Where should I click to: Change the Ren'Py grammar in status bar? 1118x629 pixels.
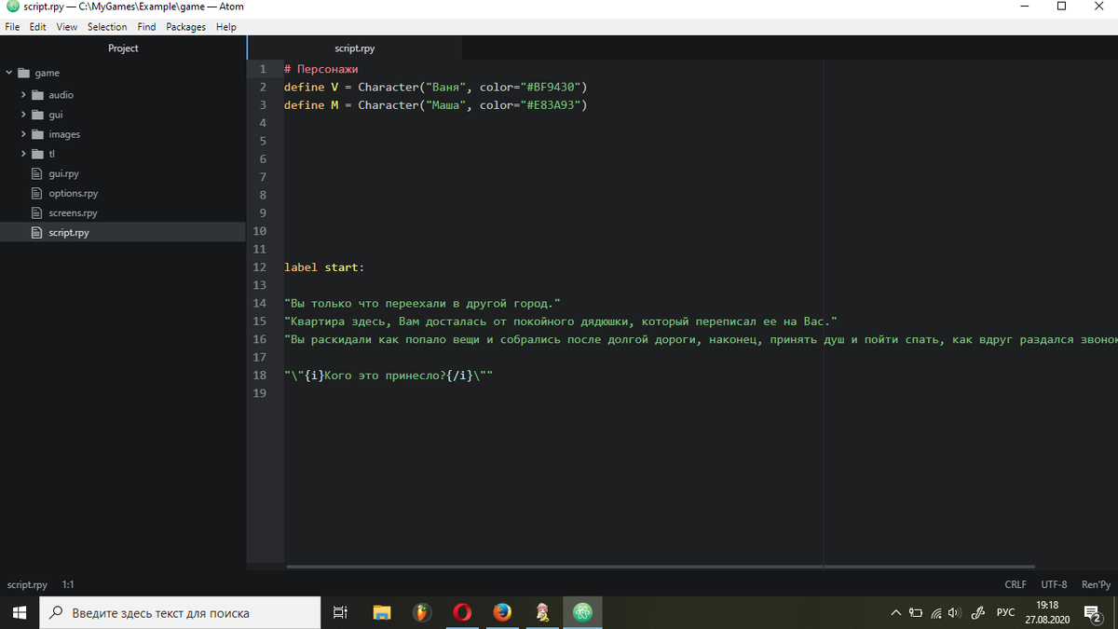pos(1096,584)
